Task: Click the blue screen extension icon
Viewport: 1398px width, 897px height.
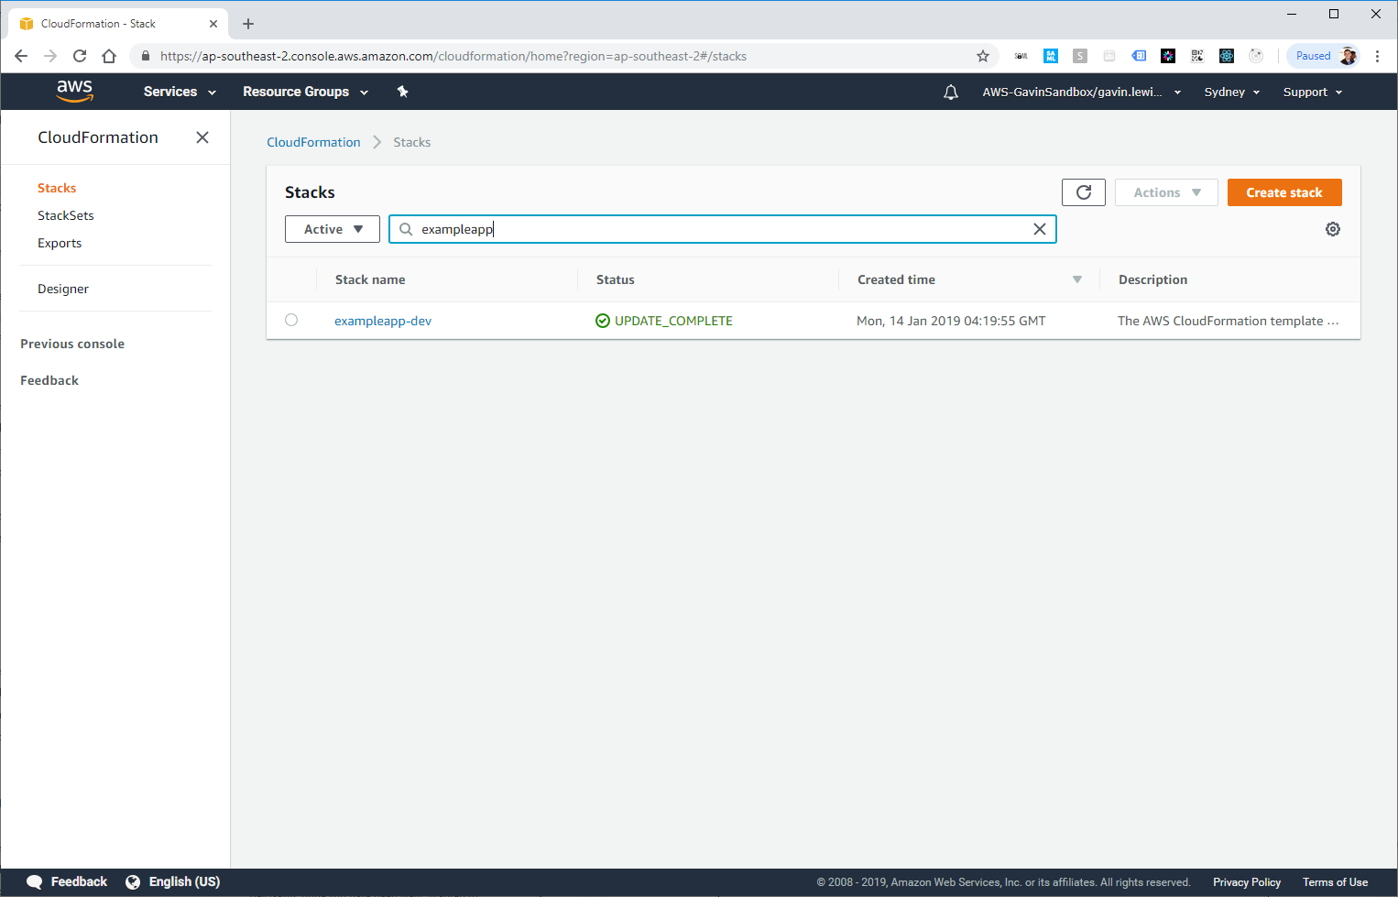Action: pyautogui.click(x=1139, y=56)
